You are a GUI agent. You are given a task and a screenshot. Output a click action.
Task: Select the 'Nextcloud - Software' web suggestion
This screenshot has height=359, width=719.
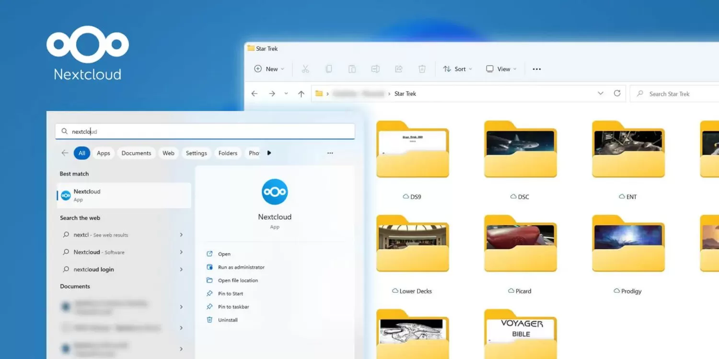click(124, 252)
